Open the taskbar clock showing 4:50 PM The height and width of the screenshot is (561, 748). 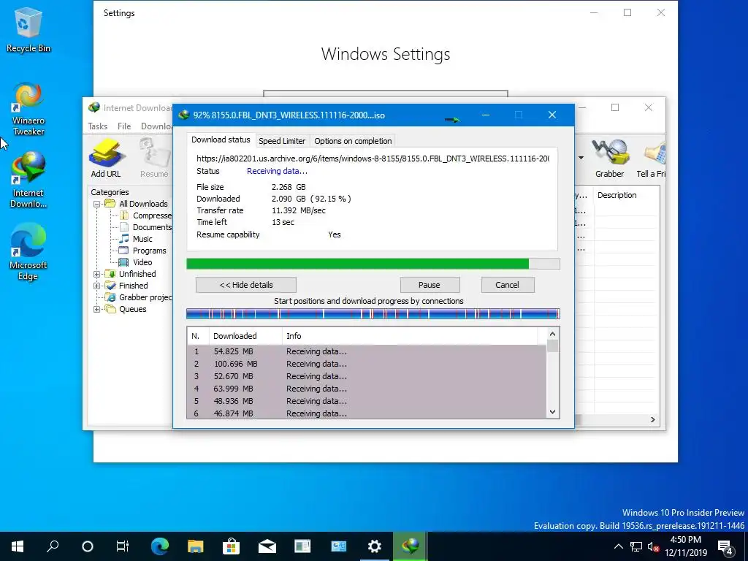point(686,546)
